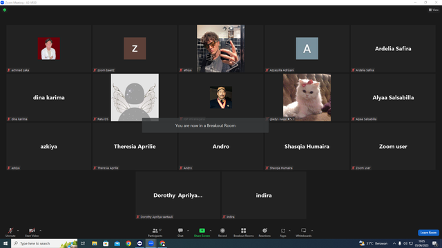Click the taskbar search box
The width and height of the screenshot is (442, 248).
44,243
